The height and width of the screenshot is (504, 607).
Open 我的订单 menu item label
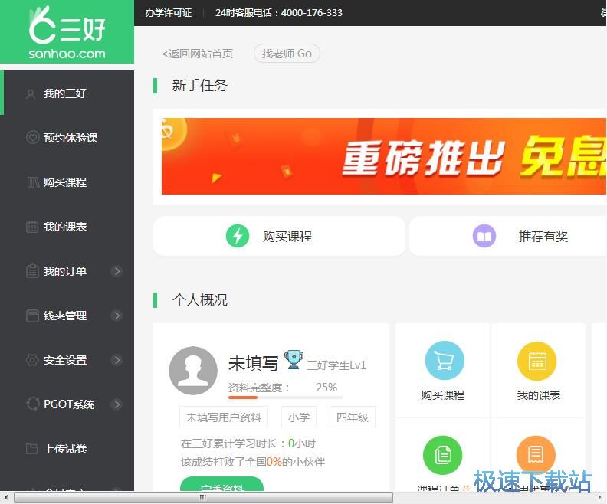[x=64, y=271]
